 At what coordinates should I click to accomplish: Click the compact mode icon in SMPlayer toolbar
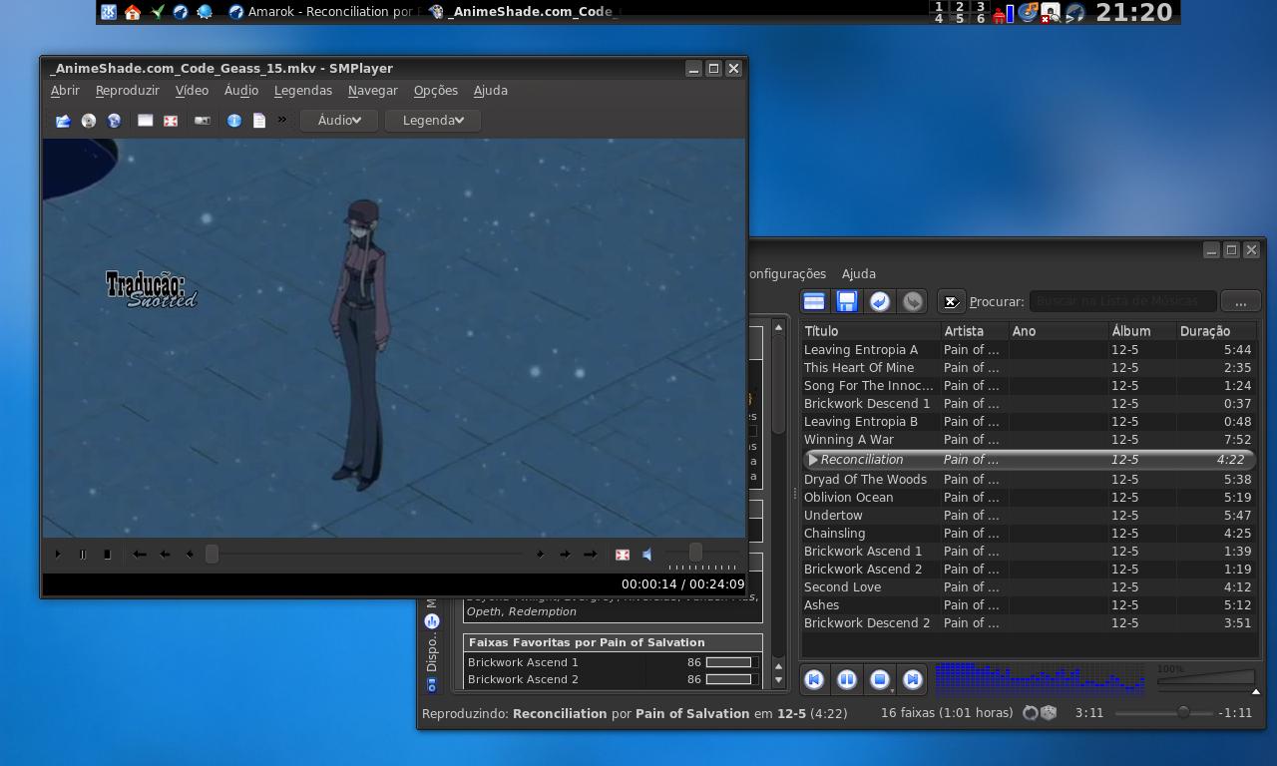(x=146, y=121)
